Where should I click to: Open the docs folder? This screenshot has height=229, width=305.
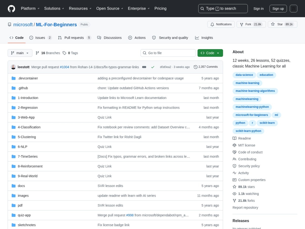(21, 186)
